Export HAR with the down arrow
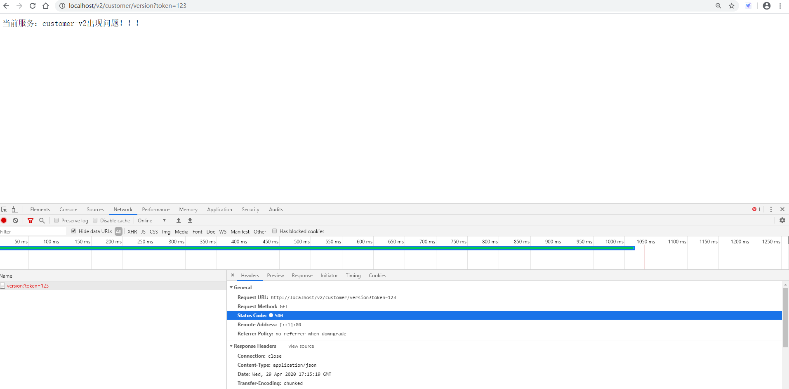Image resolution: width=789 pixels, height=389 pixels. (x=190, y=221)
